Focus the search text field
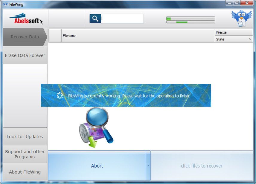 [122, 19]
